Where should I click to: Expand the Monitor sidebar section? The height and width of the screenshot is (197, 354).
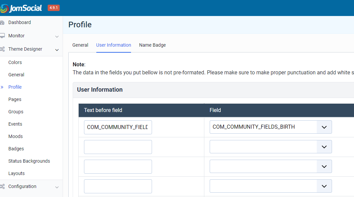(x=57, y=36)
